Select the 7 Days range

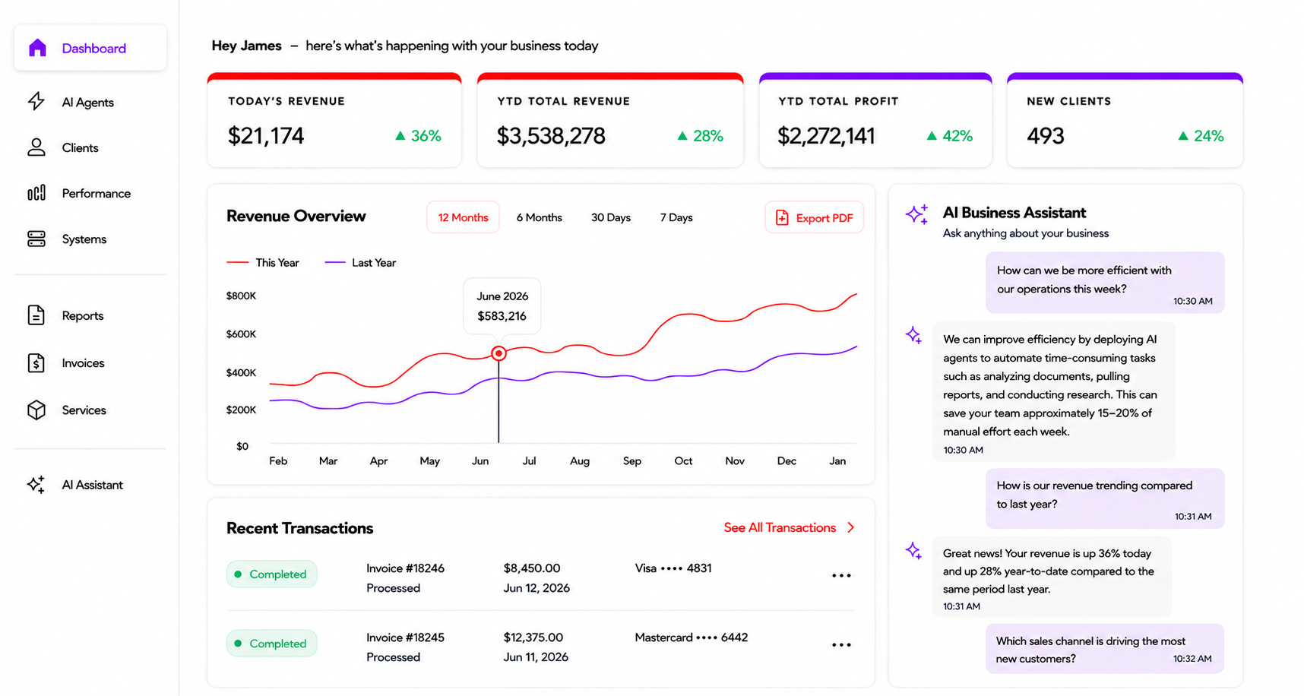(676, 217)
